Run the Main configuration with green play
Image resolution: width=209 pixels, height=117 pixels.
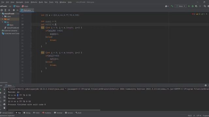click(189, 6)
